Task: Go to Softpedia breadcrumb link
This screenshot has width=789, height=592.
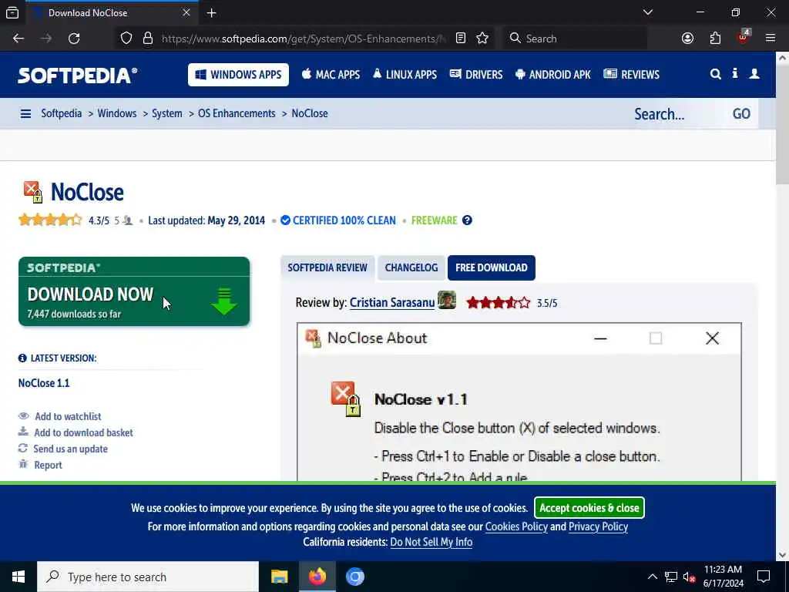Action: (x=62, y=113)
